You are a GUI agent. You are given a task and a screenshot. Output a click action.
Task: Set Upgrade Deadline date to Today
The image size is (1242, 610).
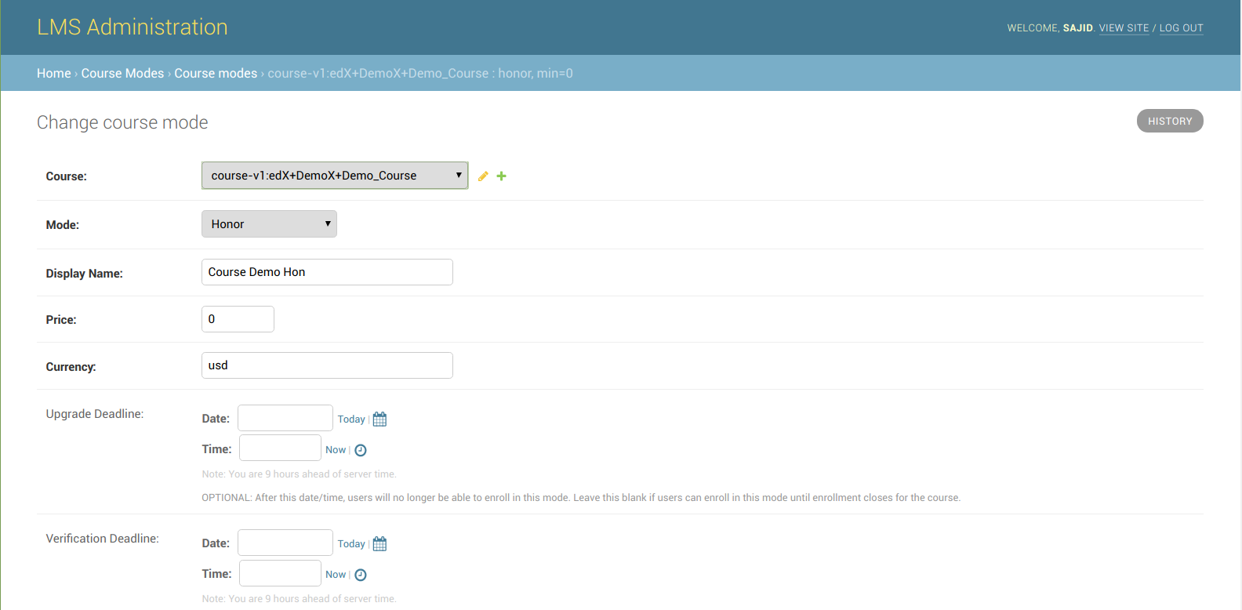[351, 419]
